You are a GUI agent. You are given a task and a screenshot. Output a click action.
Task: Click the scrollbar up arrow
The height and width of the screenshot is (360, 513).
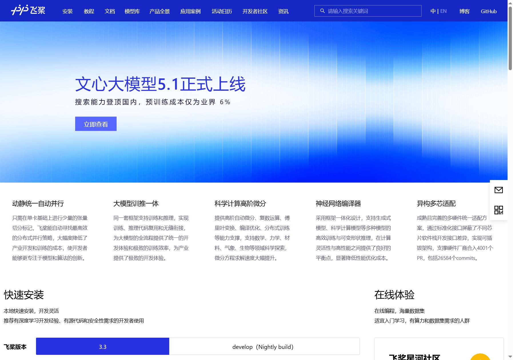pos(510,3)
